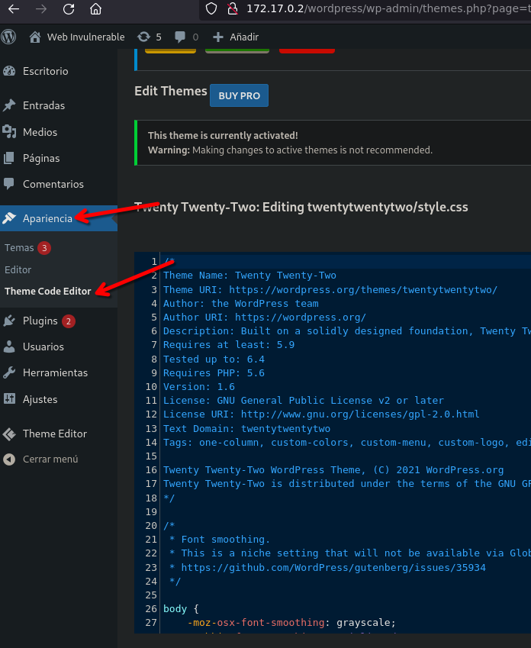Click the BUY PRO button
This screenshot has height=648, width=531.
click(x=239, y=95)
